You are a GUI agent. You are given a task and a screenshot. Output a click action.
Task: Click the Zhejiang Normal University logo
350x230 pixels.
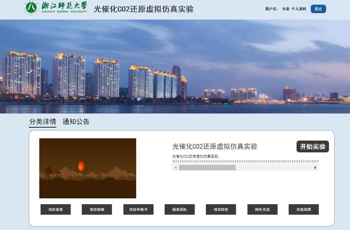pos(55,8)
